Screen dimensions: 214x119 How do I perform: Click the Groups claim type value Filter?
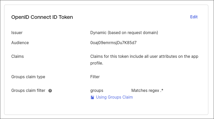[95, 77]
